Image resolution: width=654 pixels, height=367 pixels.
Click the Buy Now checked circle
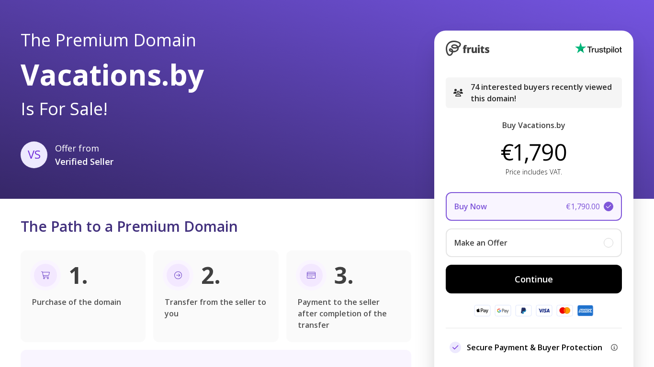pyautogui.click(x=609, y=206)
